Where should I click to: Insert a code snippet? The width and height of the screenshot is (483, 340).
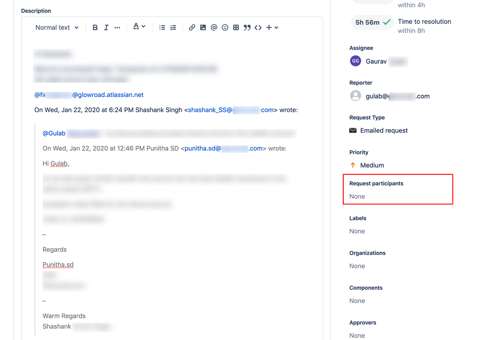click(x=258, y=28)
